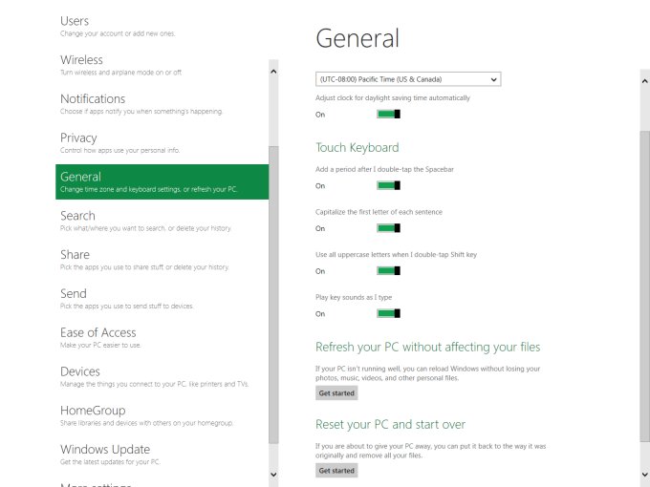Click the Reset your PC and start over heading
This screenshot has width=650, height=487.
(x=390, y=425)
